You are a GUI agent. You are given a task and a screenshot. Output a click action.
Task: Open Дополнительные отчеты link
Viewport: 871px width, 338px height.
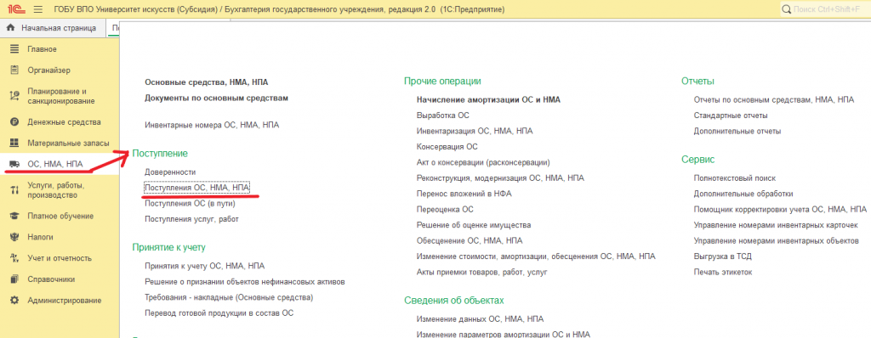(x=737, y=132)
